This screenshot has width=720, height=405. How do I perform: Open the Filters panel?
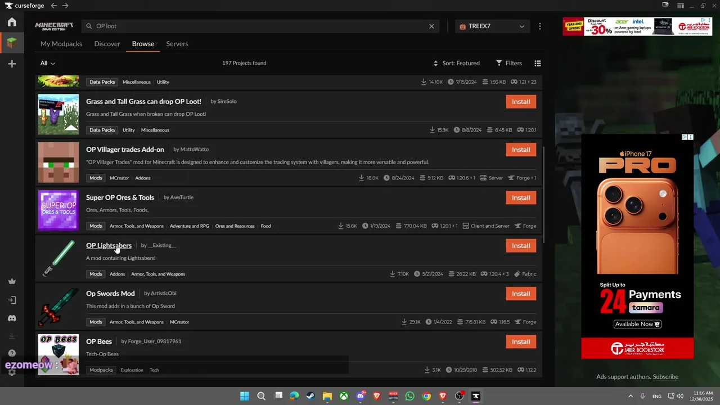coord(509,63)
